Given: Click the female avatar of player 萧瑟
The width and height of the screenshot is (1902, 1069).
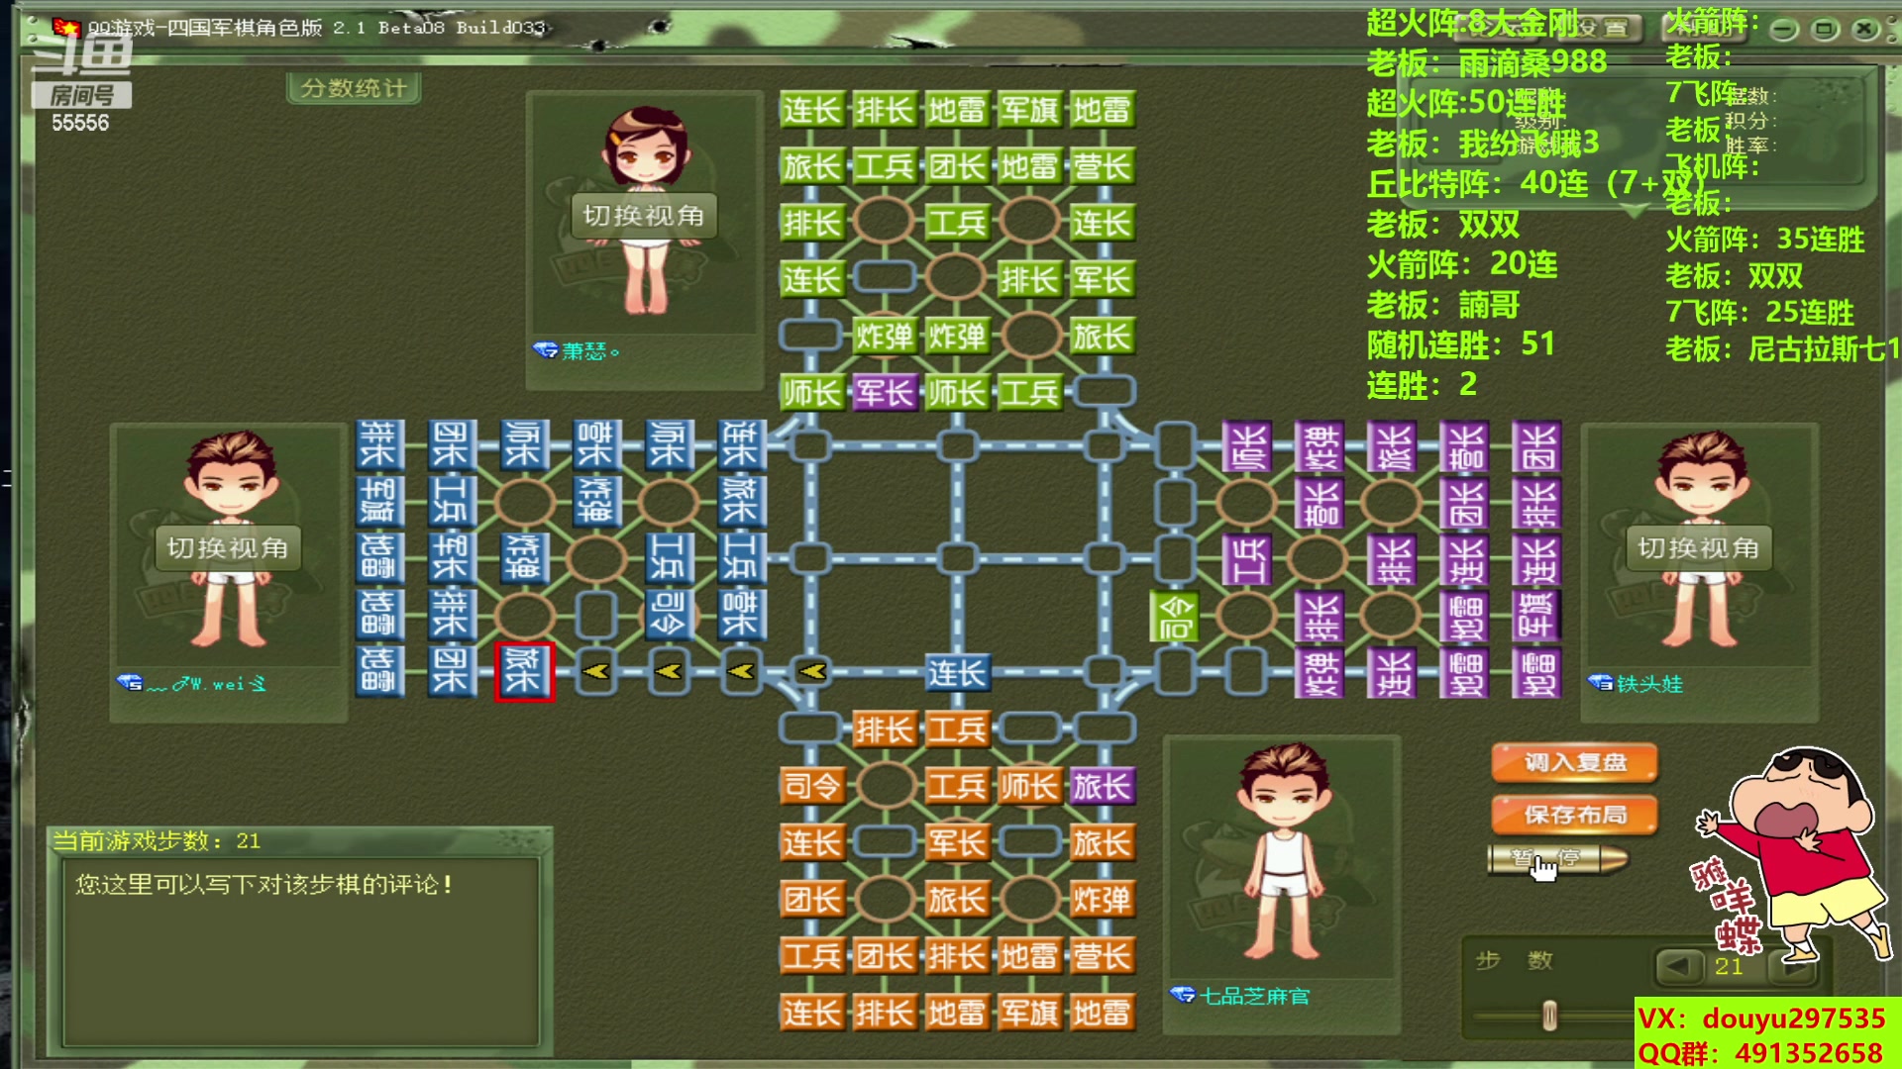Looking at the screenshot, I should point(644,213).
